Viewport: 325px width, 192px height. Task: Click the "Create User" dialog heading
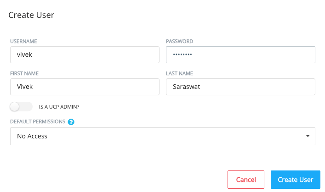pos(31,15)
